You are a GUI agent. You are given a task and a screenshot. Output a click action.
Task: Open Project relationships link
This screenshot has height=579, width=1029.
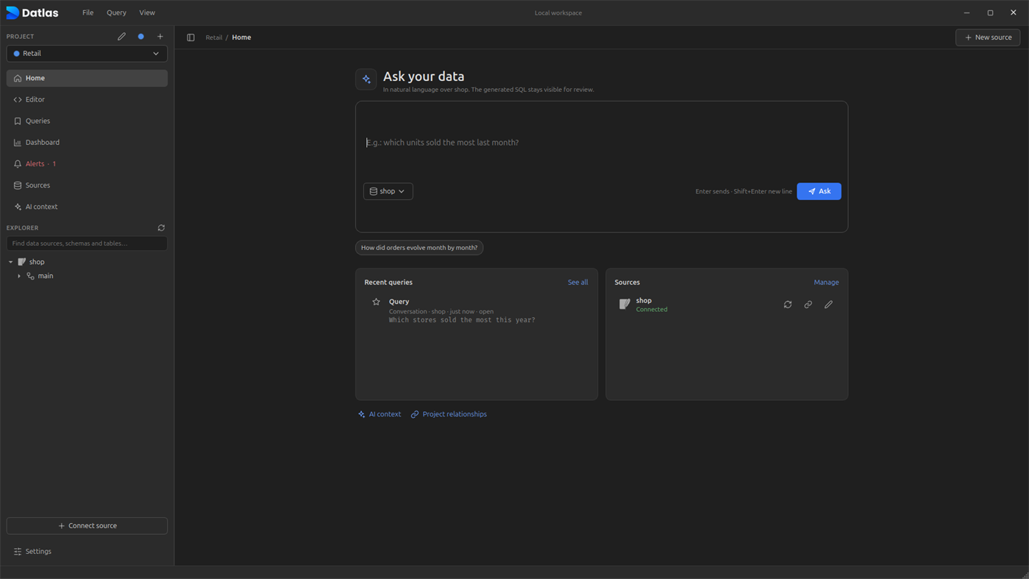click(449, 414)
